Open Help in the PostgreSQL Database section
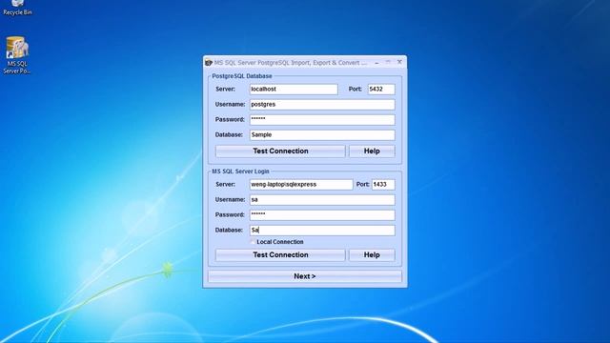 click(x=372, y=151)
